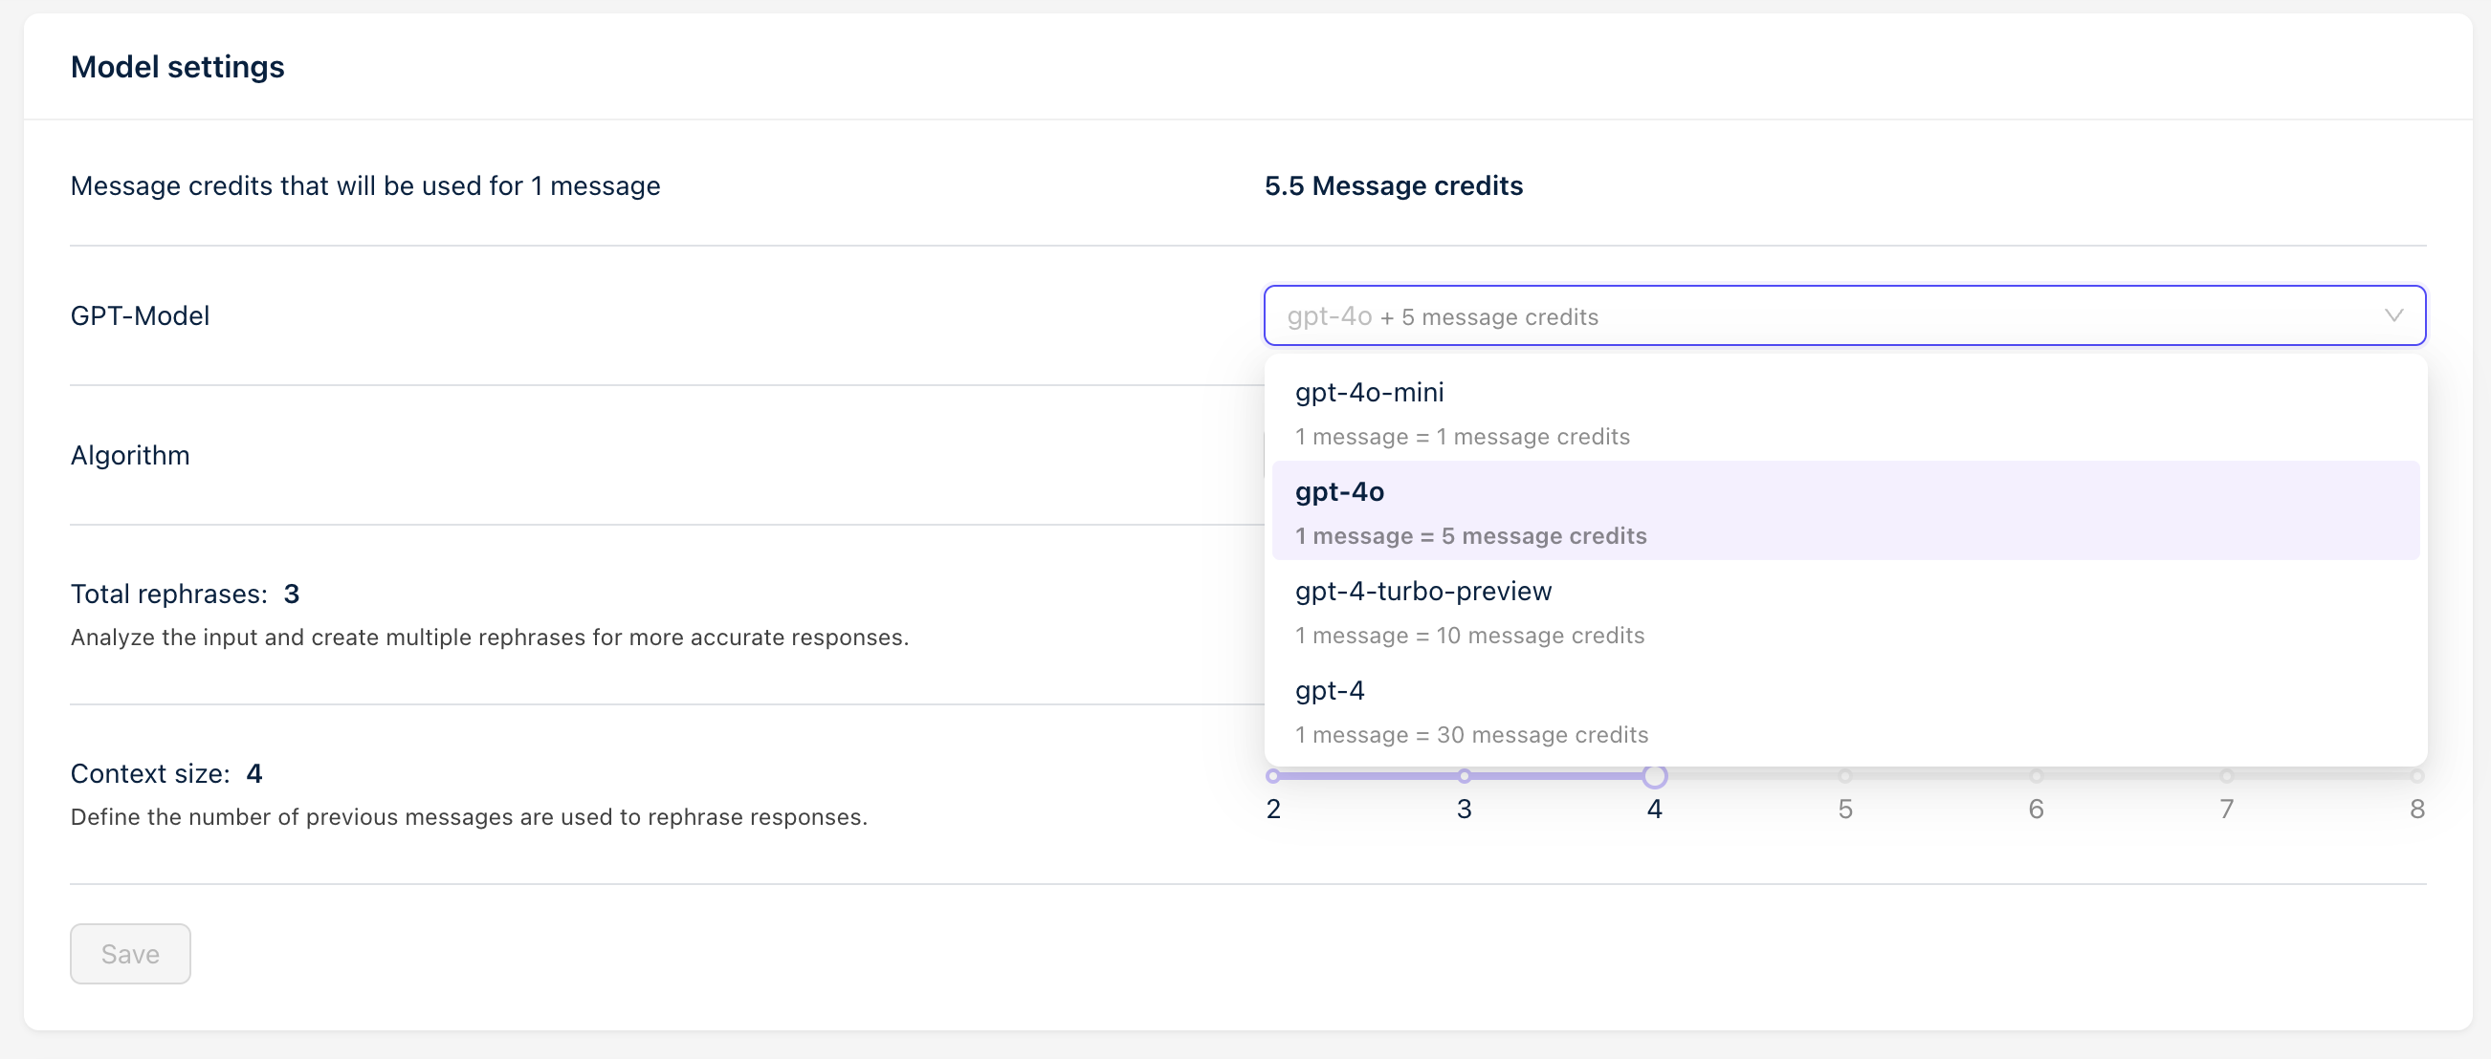
Task: Pick gpt-4-turbo-preview model option
Action: (1845, 611)
